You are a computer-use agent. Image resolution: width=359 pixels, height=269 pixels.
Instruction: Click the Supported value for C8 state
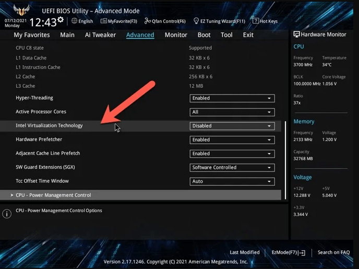[200, 48]
